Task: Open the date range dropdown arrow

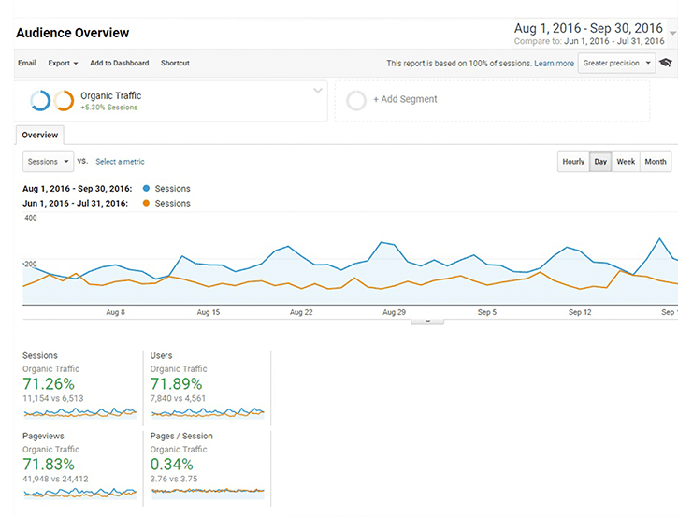Action: (672, 33)
